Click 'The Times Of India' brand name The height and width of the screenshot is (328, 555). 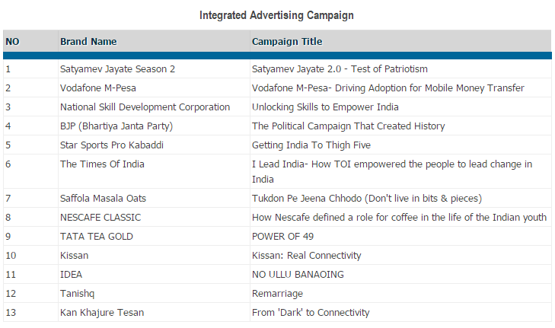tap(102, 164)
